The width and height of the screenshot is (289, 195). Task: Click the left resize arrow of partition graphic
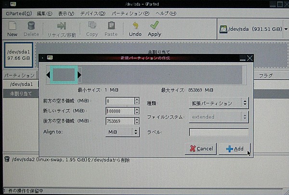click(x=48, y=75)
